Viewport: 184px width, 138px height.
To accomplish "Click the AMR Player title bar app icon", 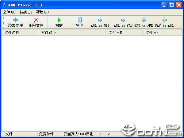I will [x=4, y=5].
